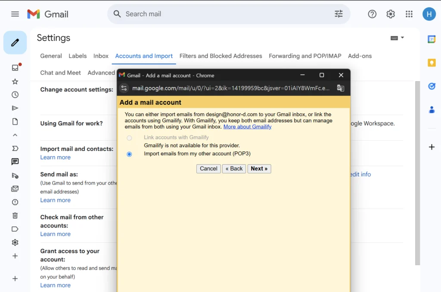The width and height of the screenshot is (441, 292).
Task: Open All Mail in sidebar
Action: (15, 188)
